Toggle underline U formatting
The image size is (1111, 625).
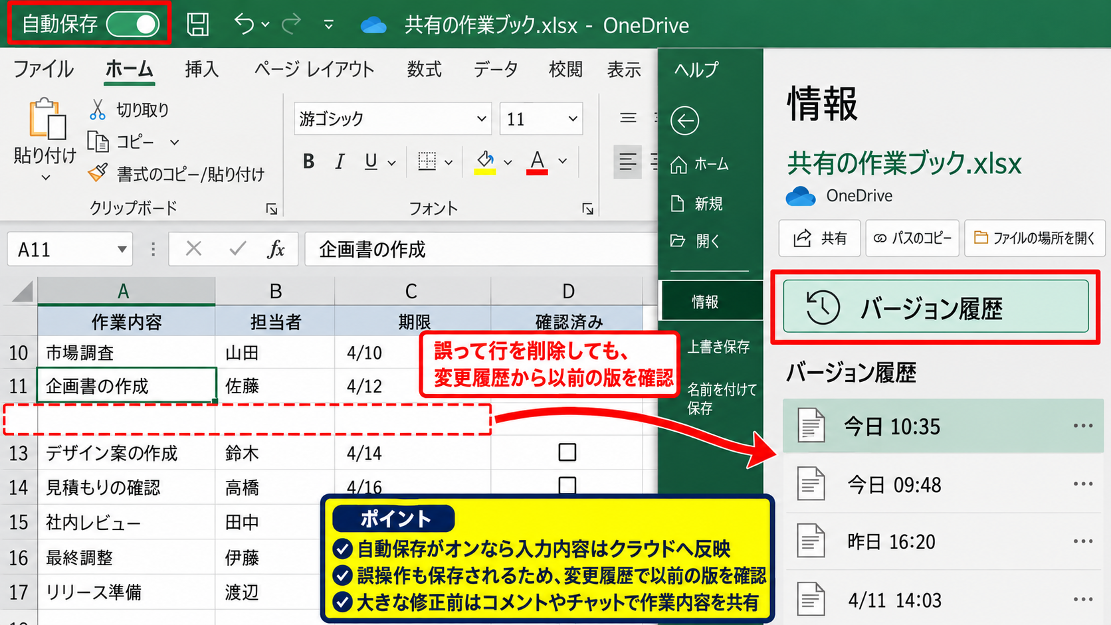371,161
